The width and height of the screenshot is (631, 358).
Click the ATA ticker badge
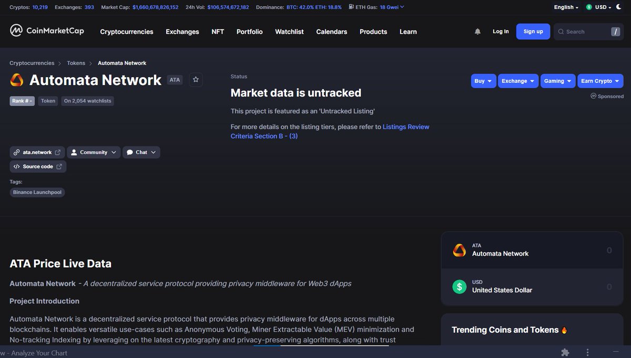[x=175, y=80]
